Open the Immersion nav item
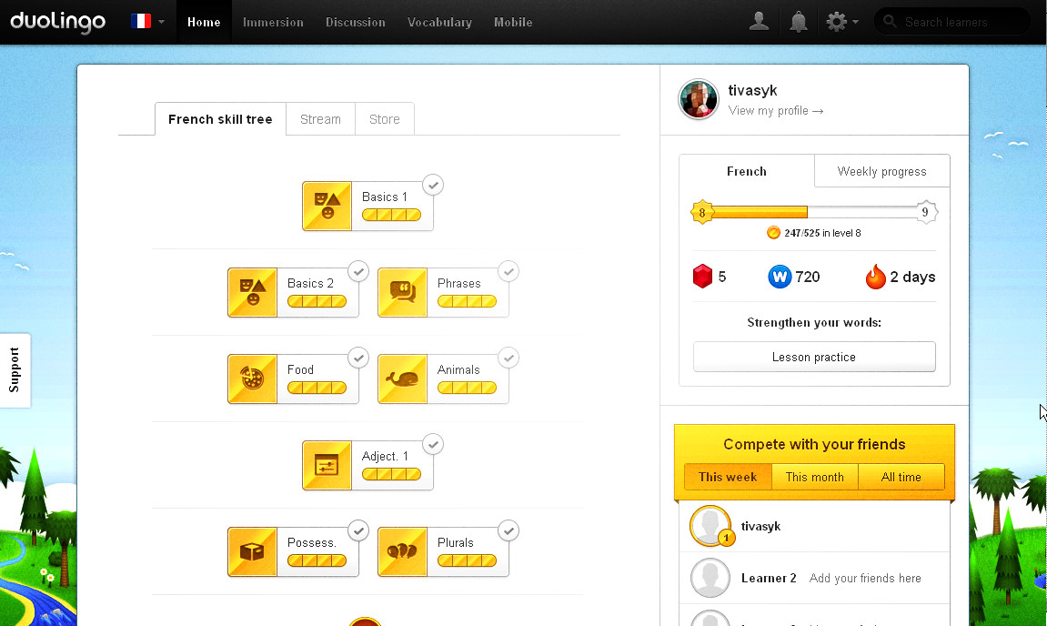1047x626 pixels. pyautogui.click(x=273, y=22)
